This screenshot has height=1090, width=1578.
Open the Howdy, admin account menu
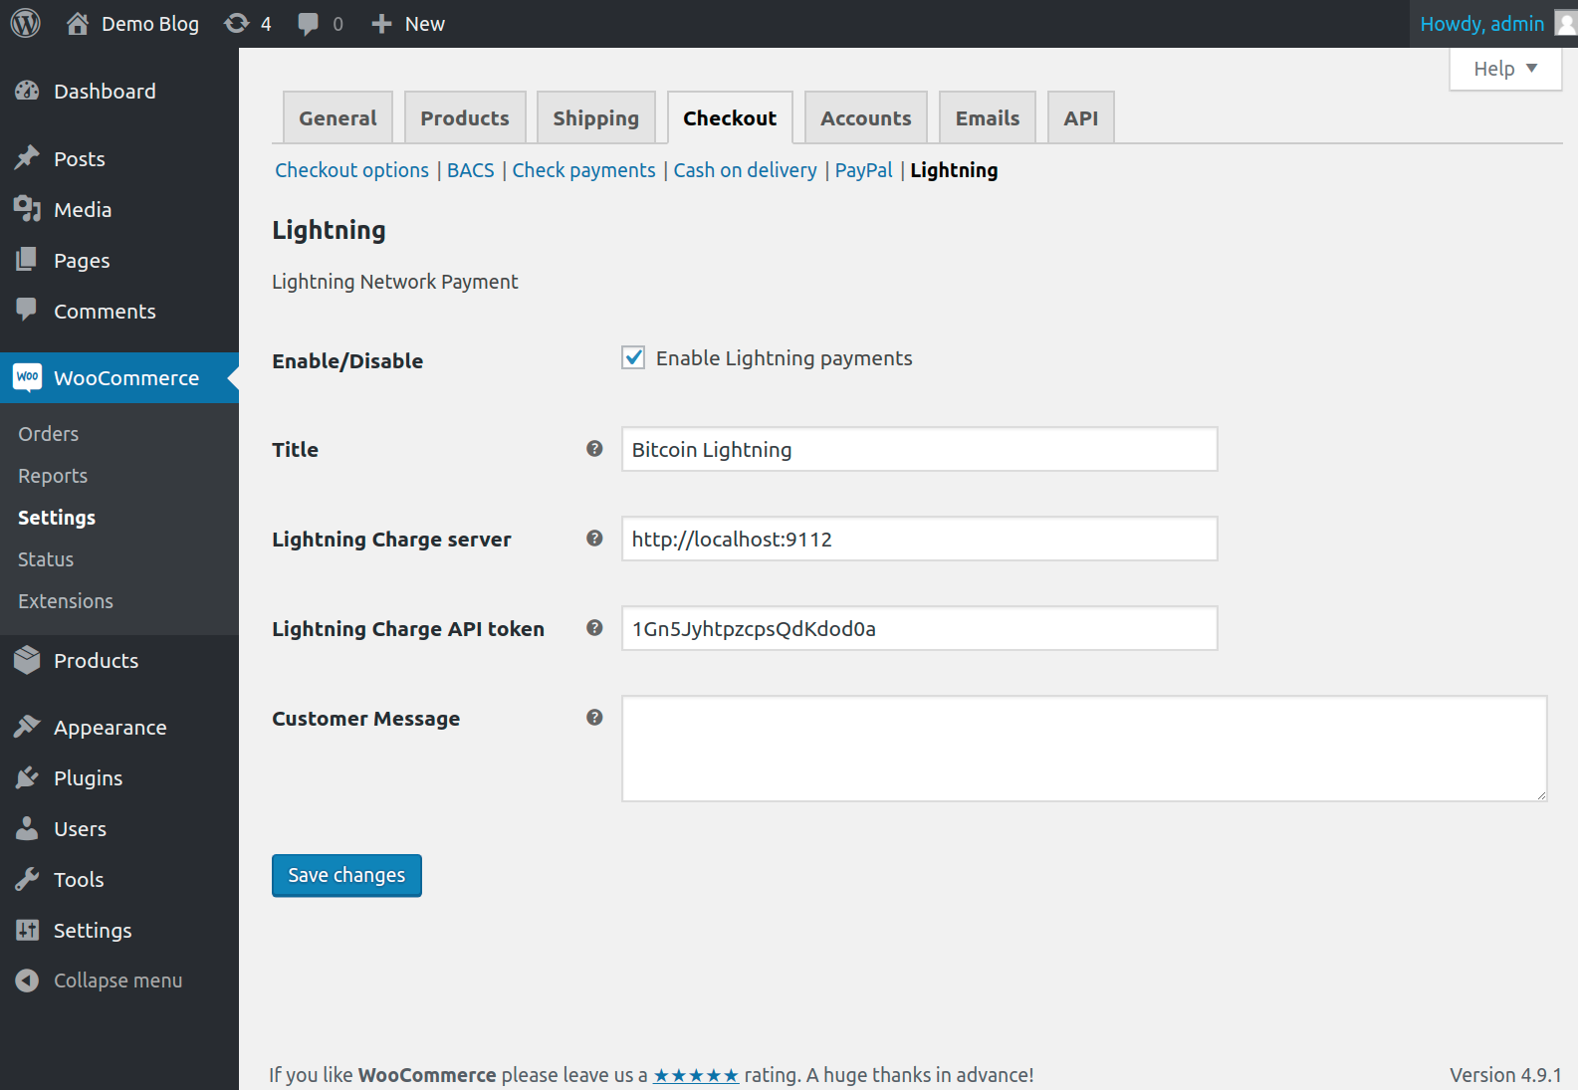click(x=1481, y=23)
